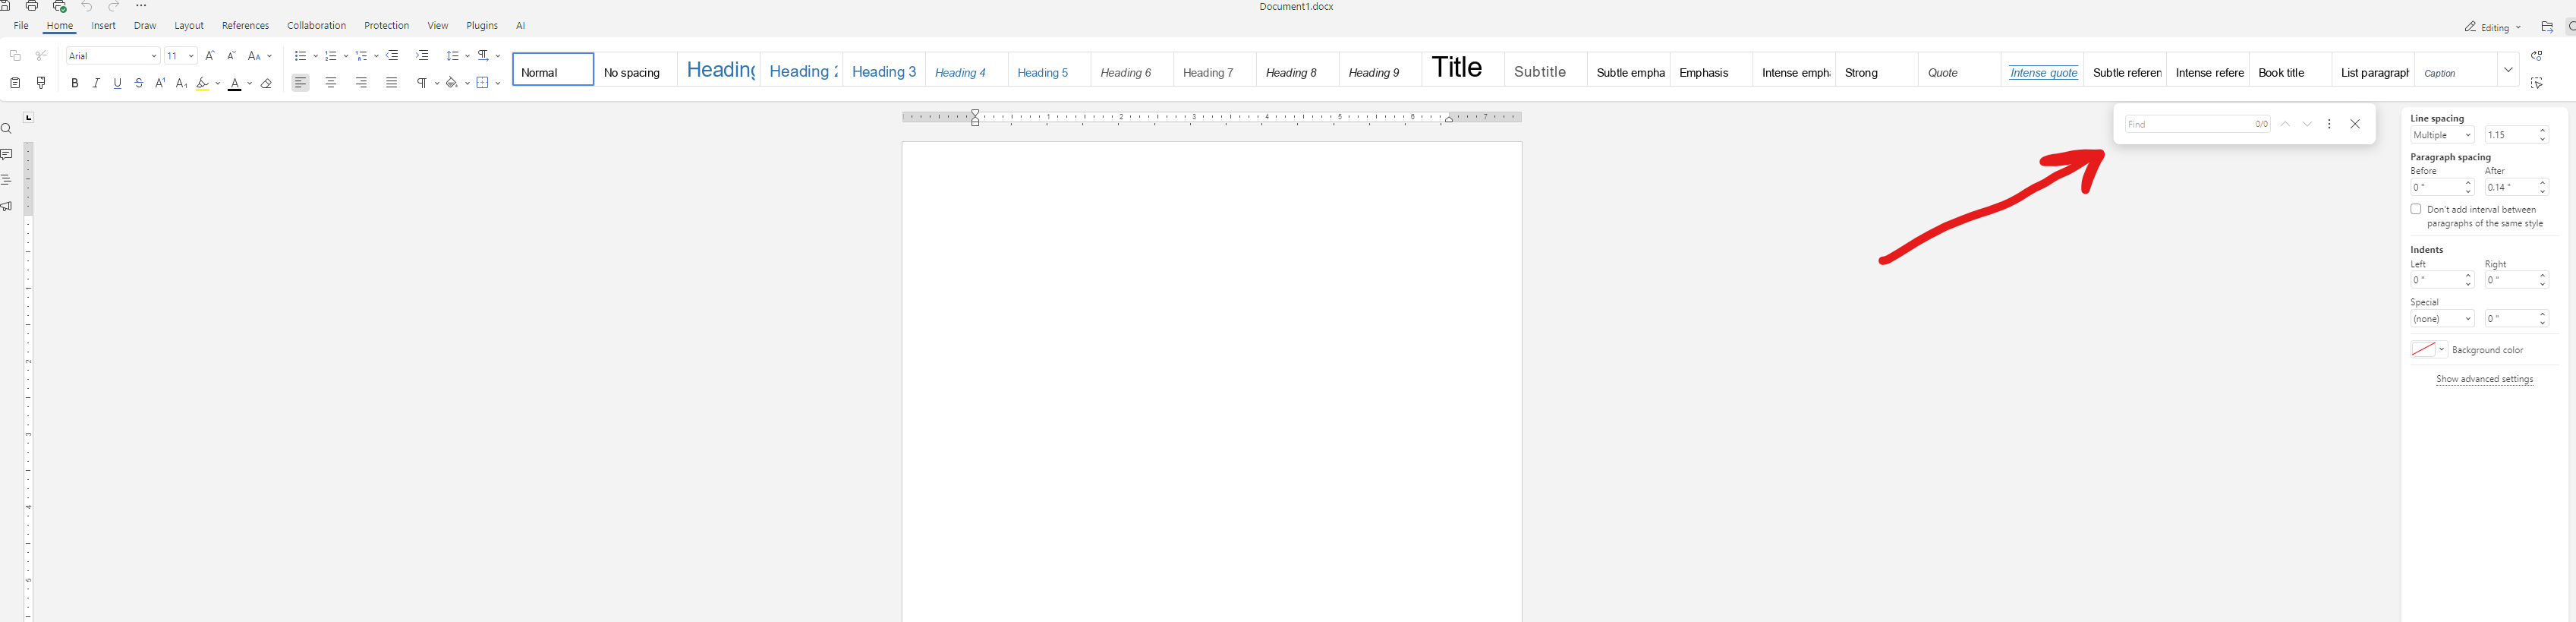Open the Background color swatch

(x=2427, y=350)
